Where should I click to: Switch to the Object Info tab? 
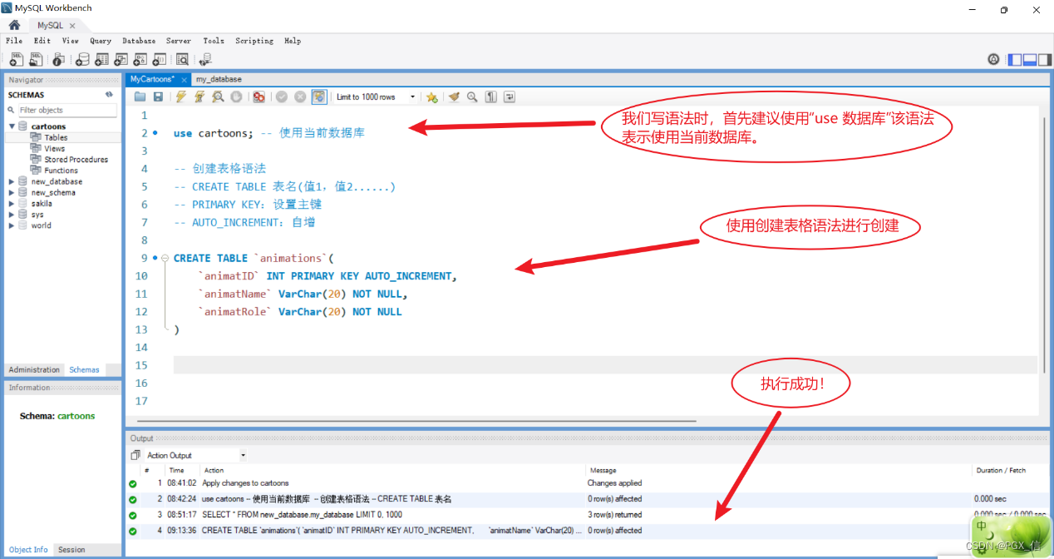pyautogui.click(x=28, y=549)
